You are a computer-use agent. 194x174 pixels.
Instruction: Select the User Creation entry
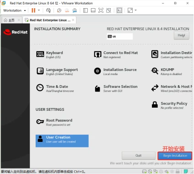point(62,141)
